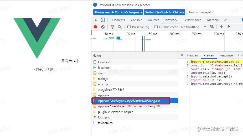Click Always match Chrome's language

pyautogui.click(x=118, y=12)
